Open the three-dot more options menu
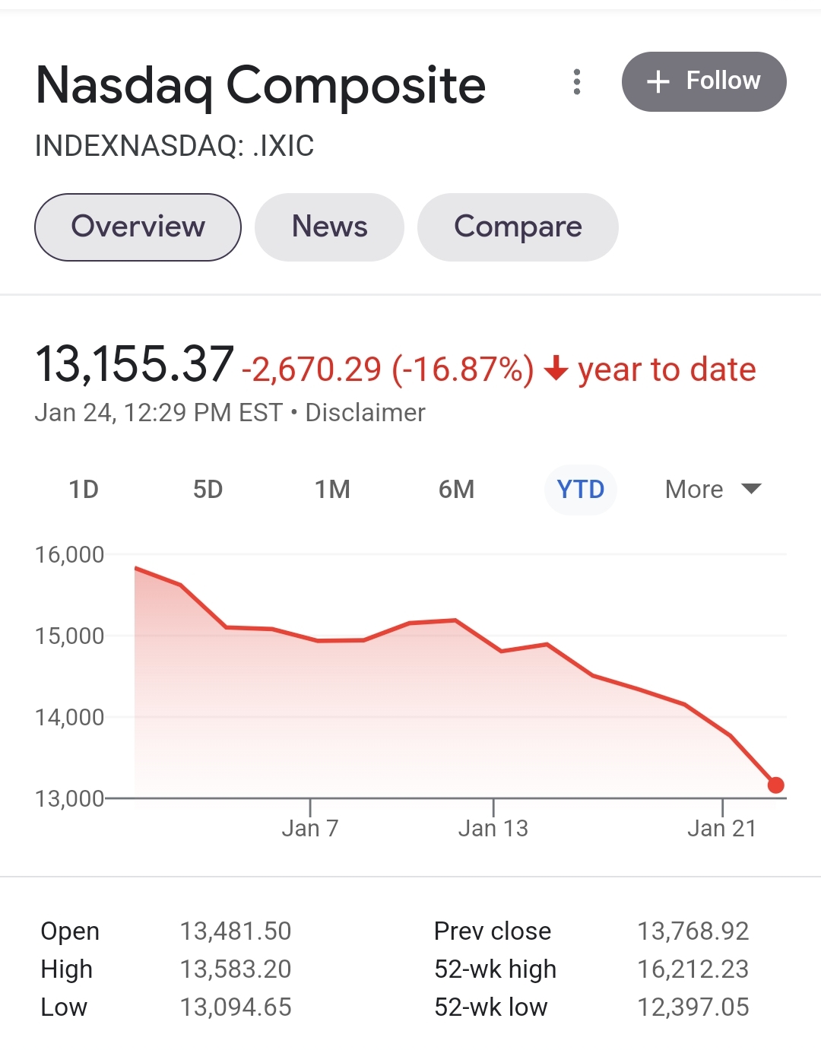 [x=577, y=82]
